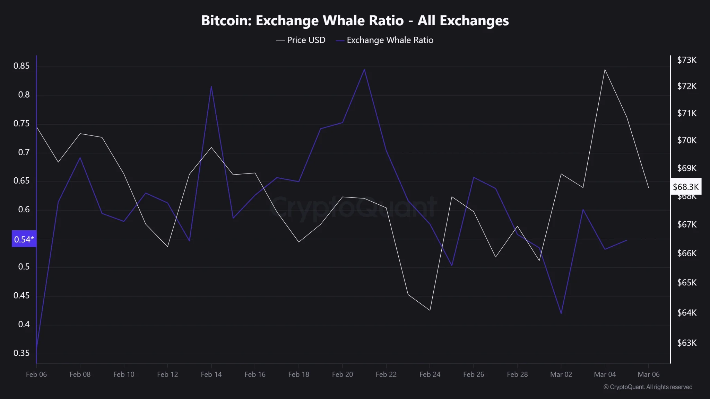Select the Mar 06 date label

click(648, 374)
